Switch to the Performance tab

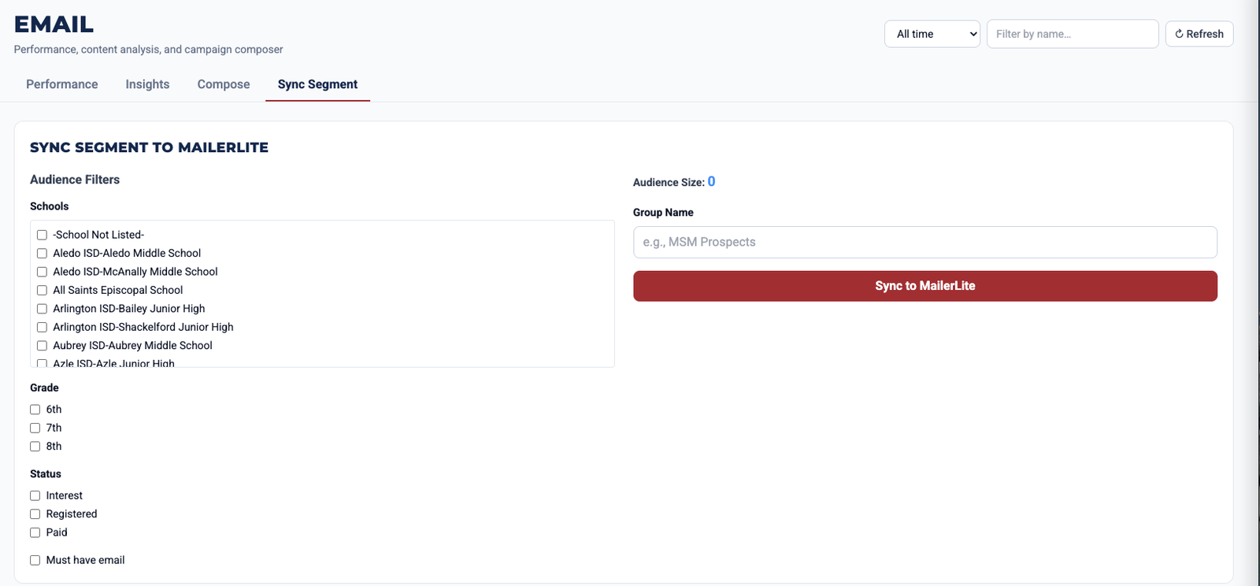[61, 84]
